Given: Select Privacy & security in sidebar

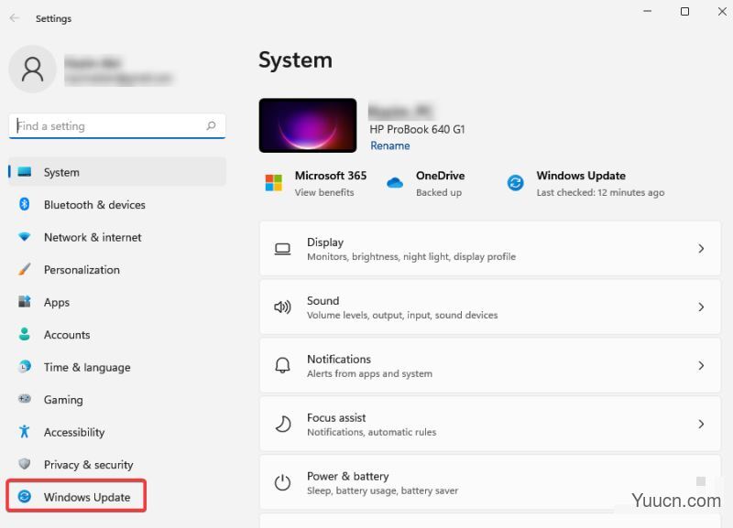Looking at the screenshot, I should coord(117,465).
